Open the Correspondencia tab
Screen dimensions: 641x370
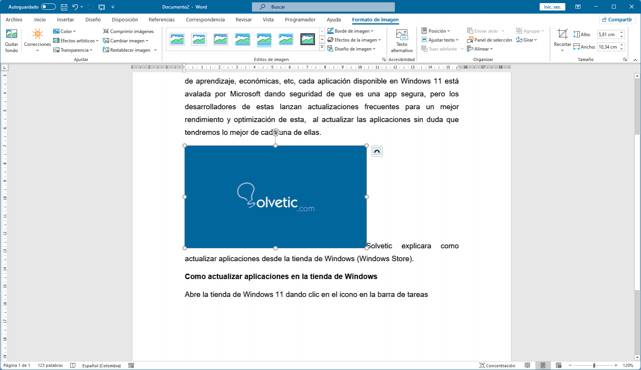205,20
